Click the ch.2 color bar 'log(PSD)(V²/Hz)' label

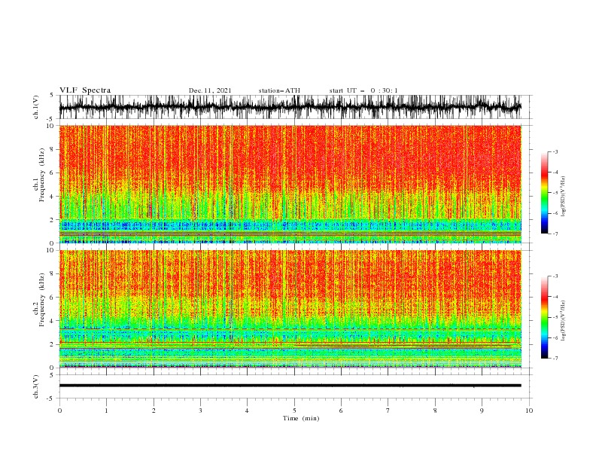(x=564, y=321)
